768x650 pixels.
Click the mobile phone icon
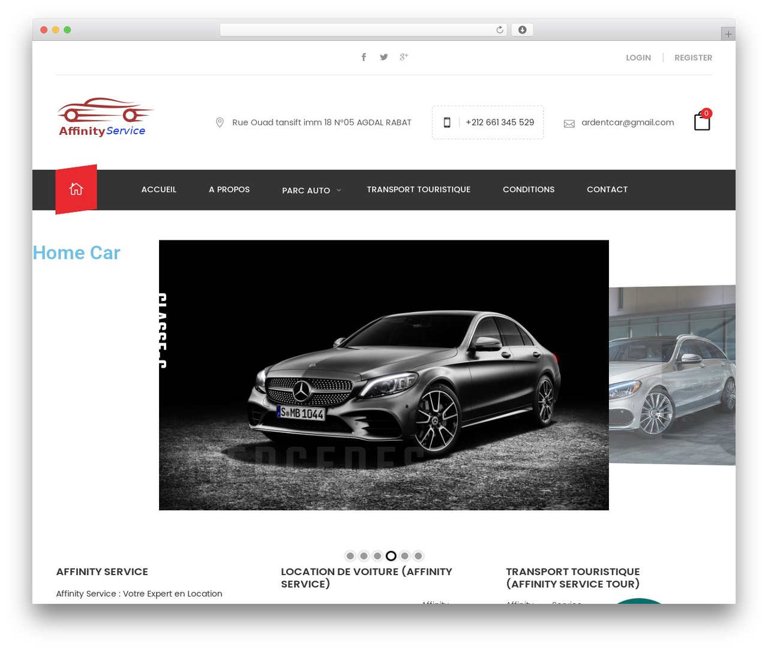point(447,122)
